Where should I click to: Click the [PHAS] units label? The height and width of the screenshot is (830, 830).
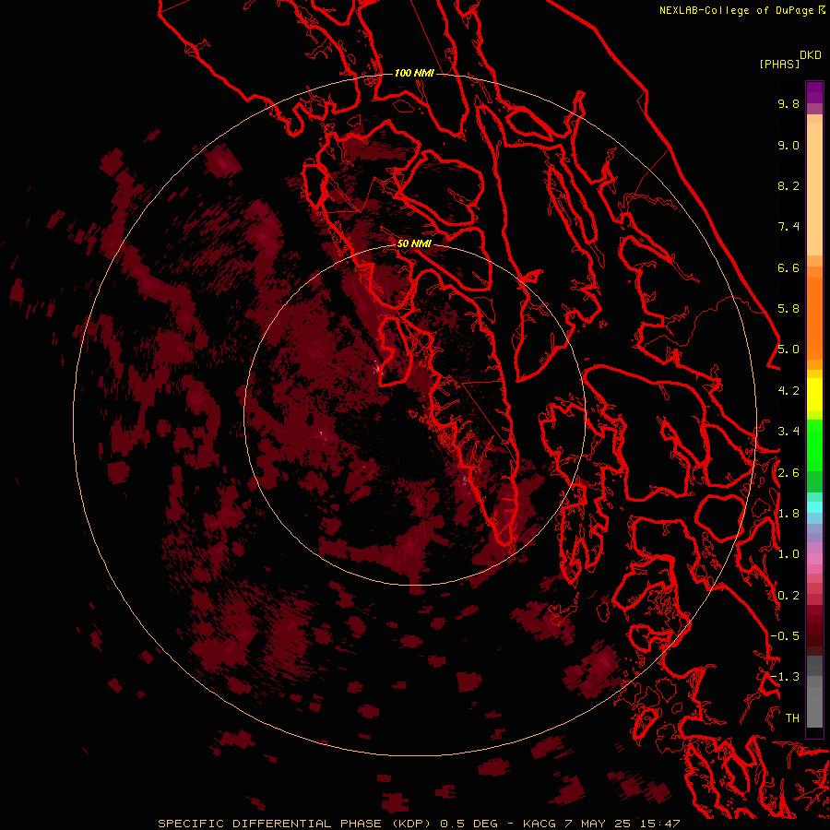(779, 65)
